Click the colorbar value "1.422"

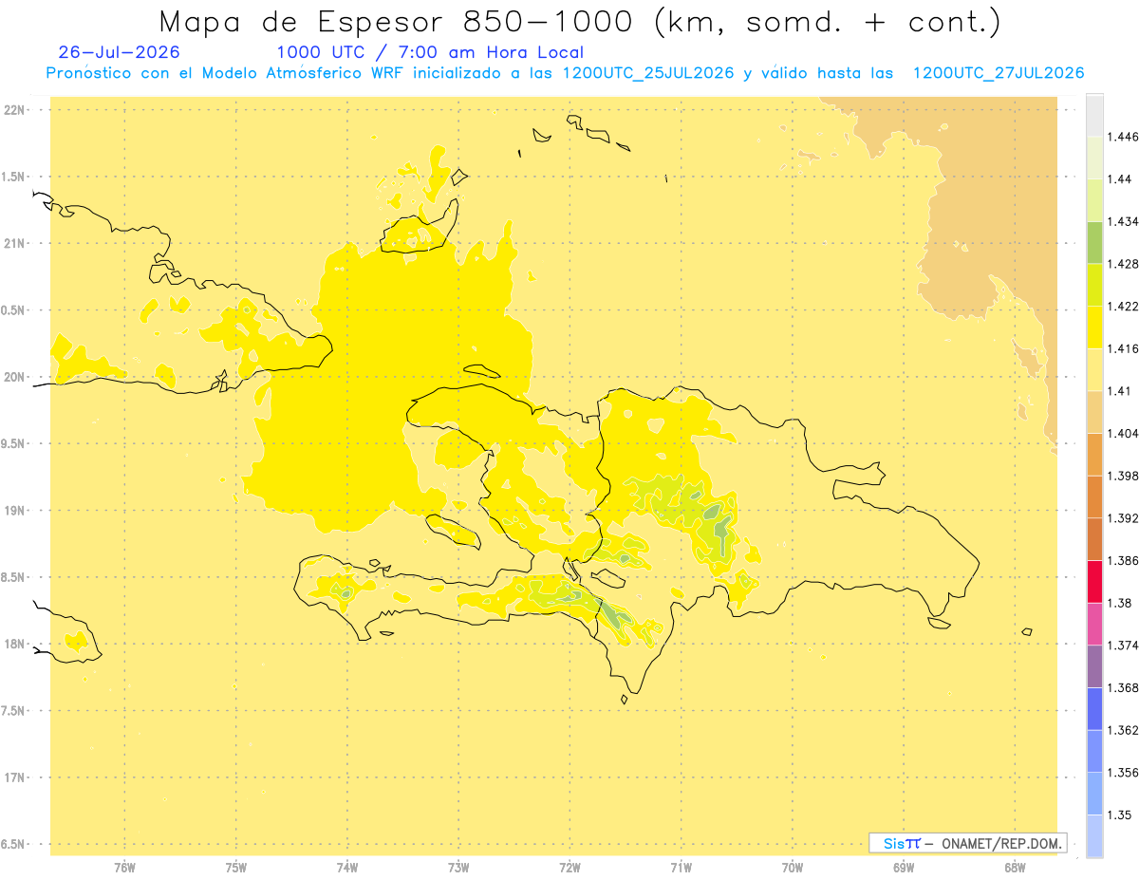pos(1124,307)
